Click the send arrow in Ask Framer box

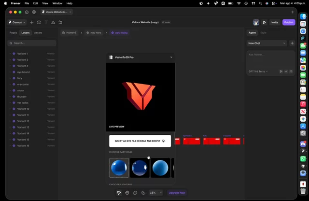[291, 72]
